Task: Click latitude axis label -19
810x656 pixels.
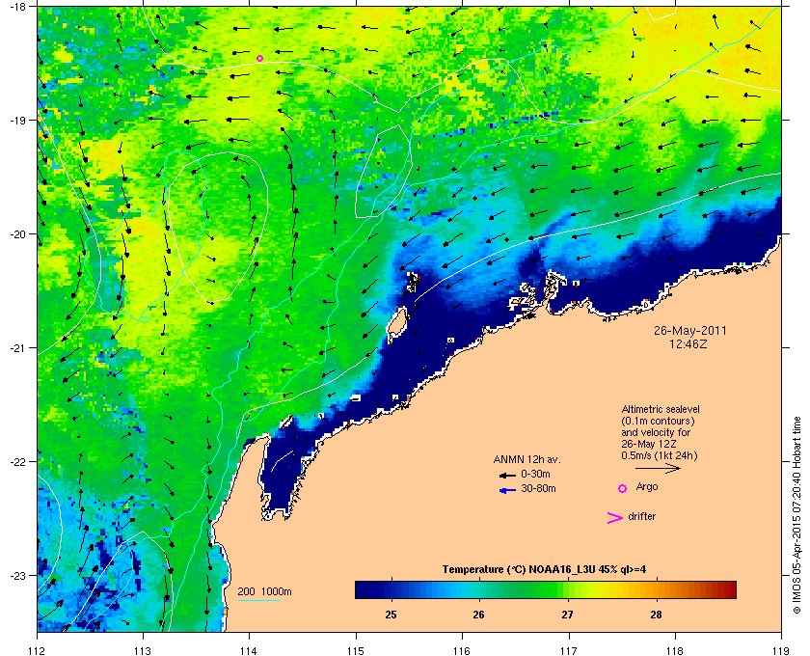Action: click(x=16, y=120)
